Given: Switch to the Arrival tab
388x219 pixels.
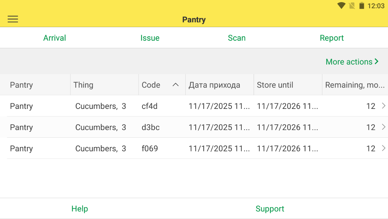Looking at the screenshot, I should [x=55, y=38].
